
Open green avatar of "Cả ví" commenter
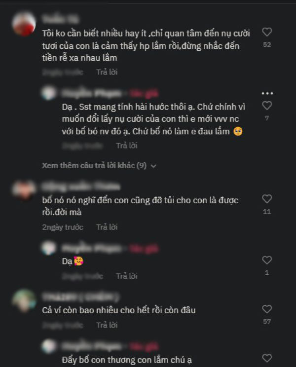[24, 300]
